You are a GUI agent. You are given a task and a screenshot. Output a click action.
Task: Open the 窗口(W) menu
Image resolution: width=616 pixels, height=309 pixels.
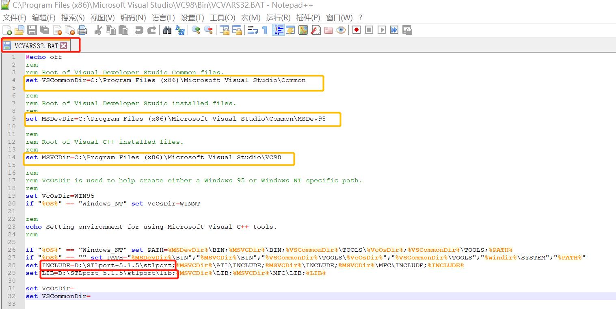339,18
